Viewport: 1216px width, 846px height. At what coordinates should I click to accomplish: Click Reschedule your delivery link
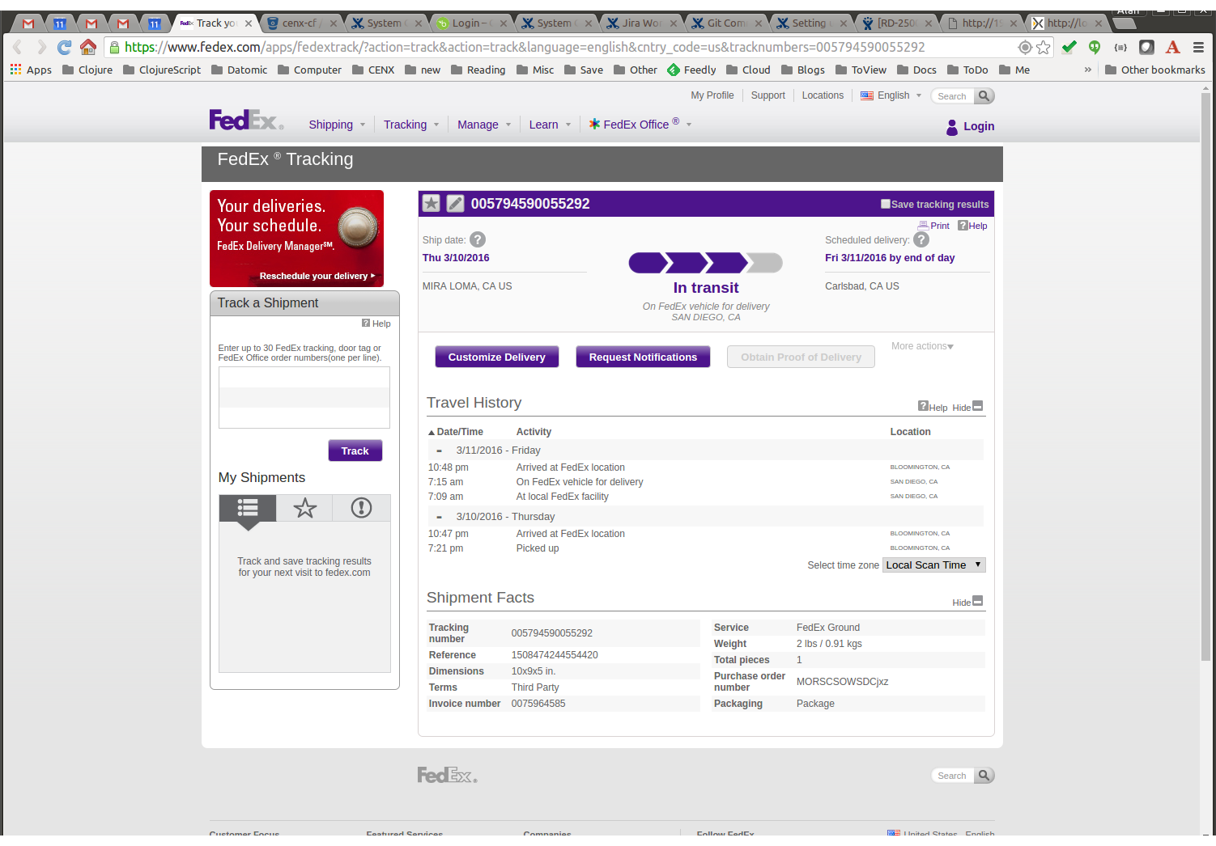point(317,276)
